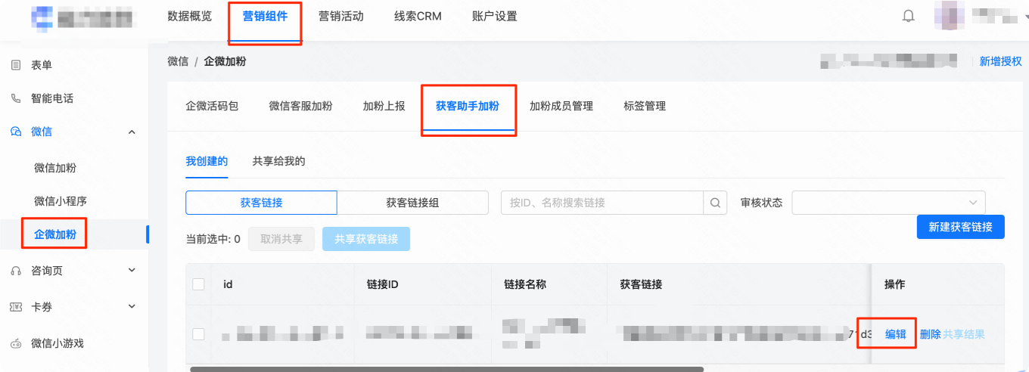Select the 获客链接 segment option
Image resolution: width=1029 pixels, height=372 pixels.
pos(261,203)
